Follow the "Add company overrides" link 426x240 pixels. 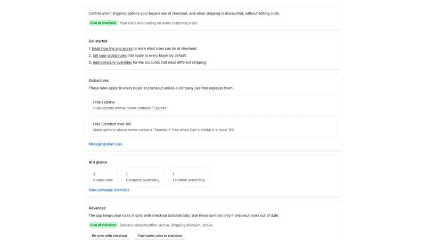click(x=112, y=62)
